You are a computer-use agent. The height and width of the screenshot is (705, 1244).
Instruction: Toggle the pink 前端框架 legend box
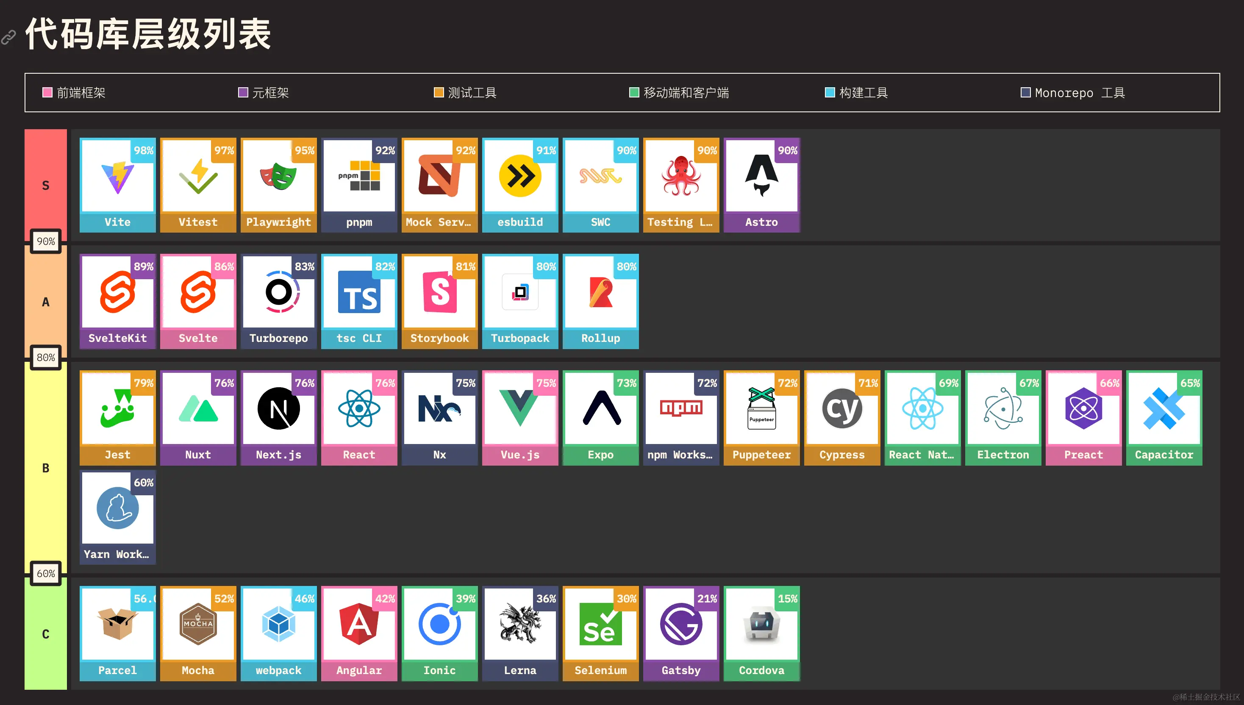47,92
